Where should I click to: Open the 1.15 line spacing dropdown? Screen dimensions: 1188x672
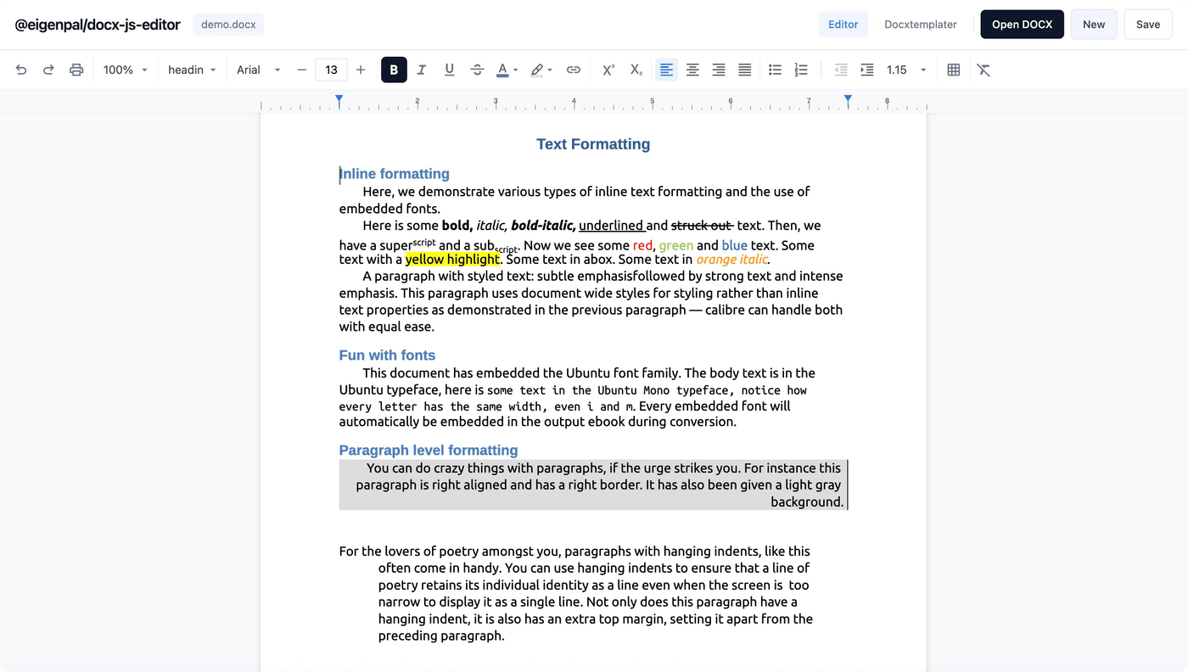pyautogui.click(x=906, y=70)
